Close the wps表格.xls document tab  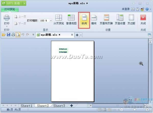click(x=72, y=35)
